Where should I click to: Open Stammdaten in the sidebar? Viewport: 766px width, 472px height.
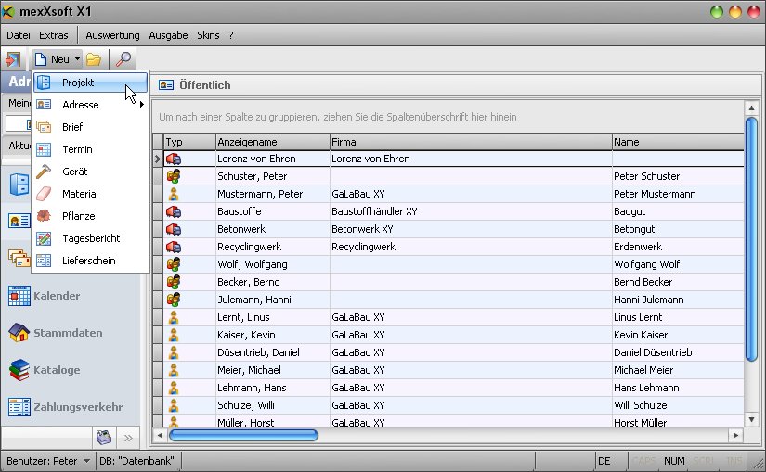click(x=68, y=333)
